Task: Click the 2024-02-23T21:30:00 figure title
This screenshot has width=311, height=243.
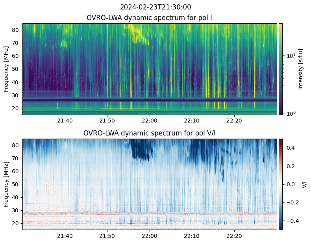Action: tap(155, 7)
